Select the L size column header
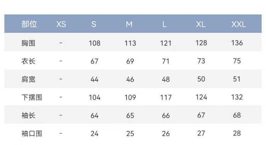This screenshot has height=145, width=266. click(x=165, y=24)
